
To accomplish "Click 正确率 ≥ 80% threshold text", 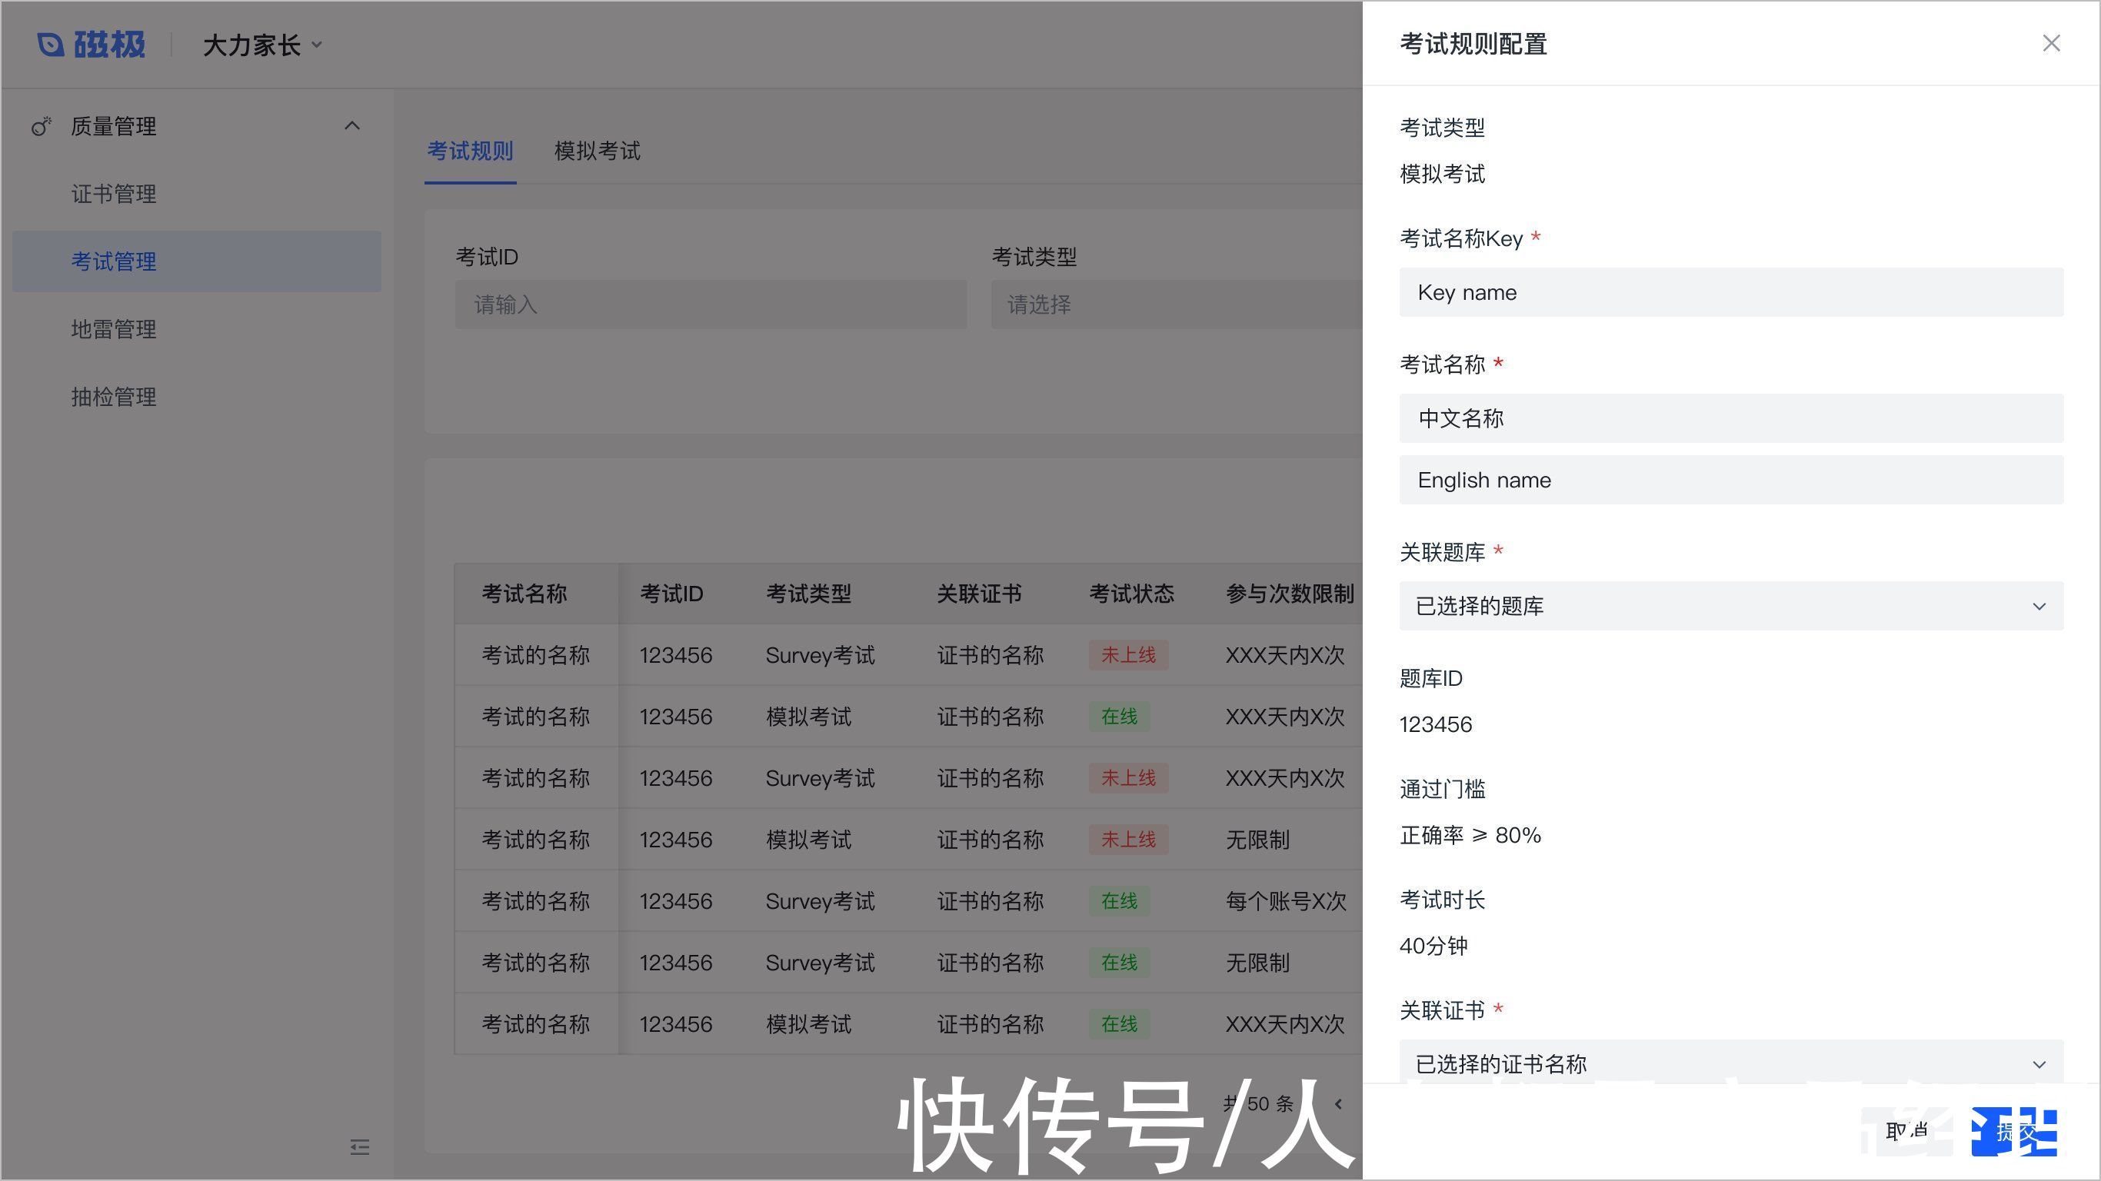I will [1470, 835].
